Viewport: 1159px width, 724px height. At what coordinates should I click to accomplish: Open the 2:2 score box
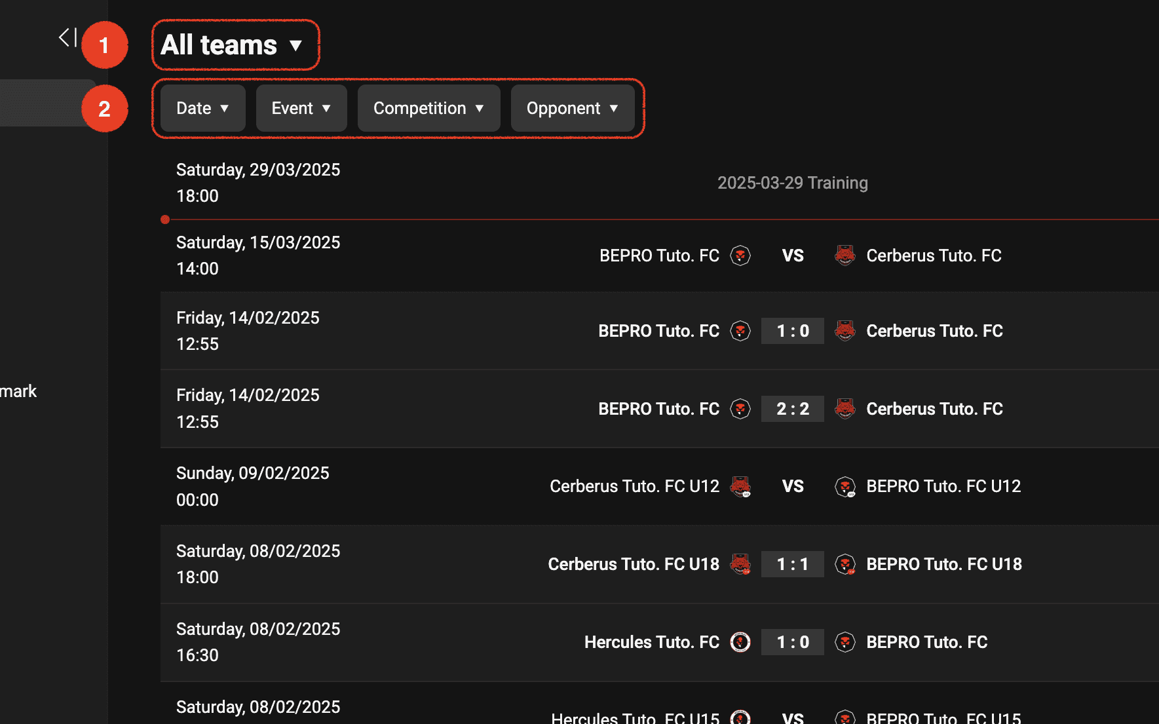[793, 409]
